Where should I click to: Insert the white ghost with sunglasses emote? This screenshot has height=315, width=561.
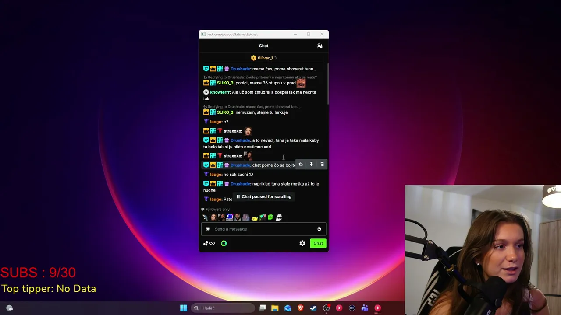click(x=279, y=217)
